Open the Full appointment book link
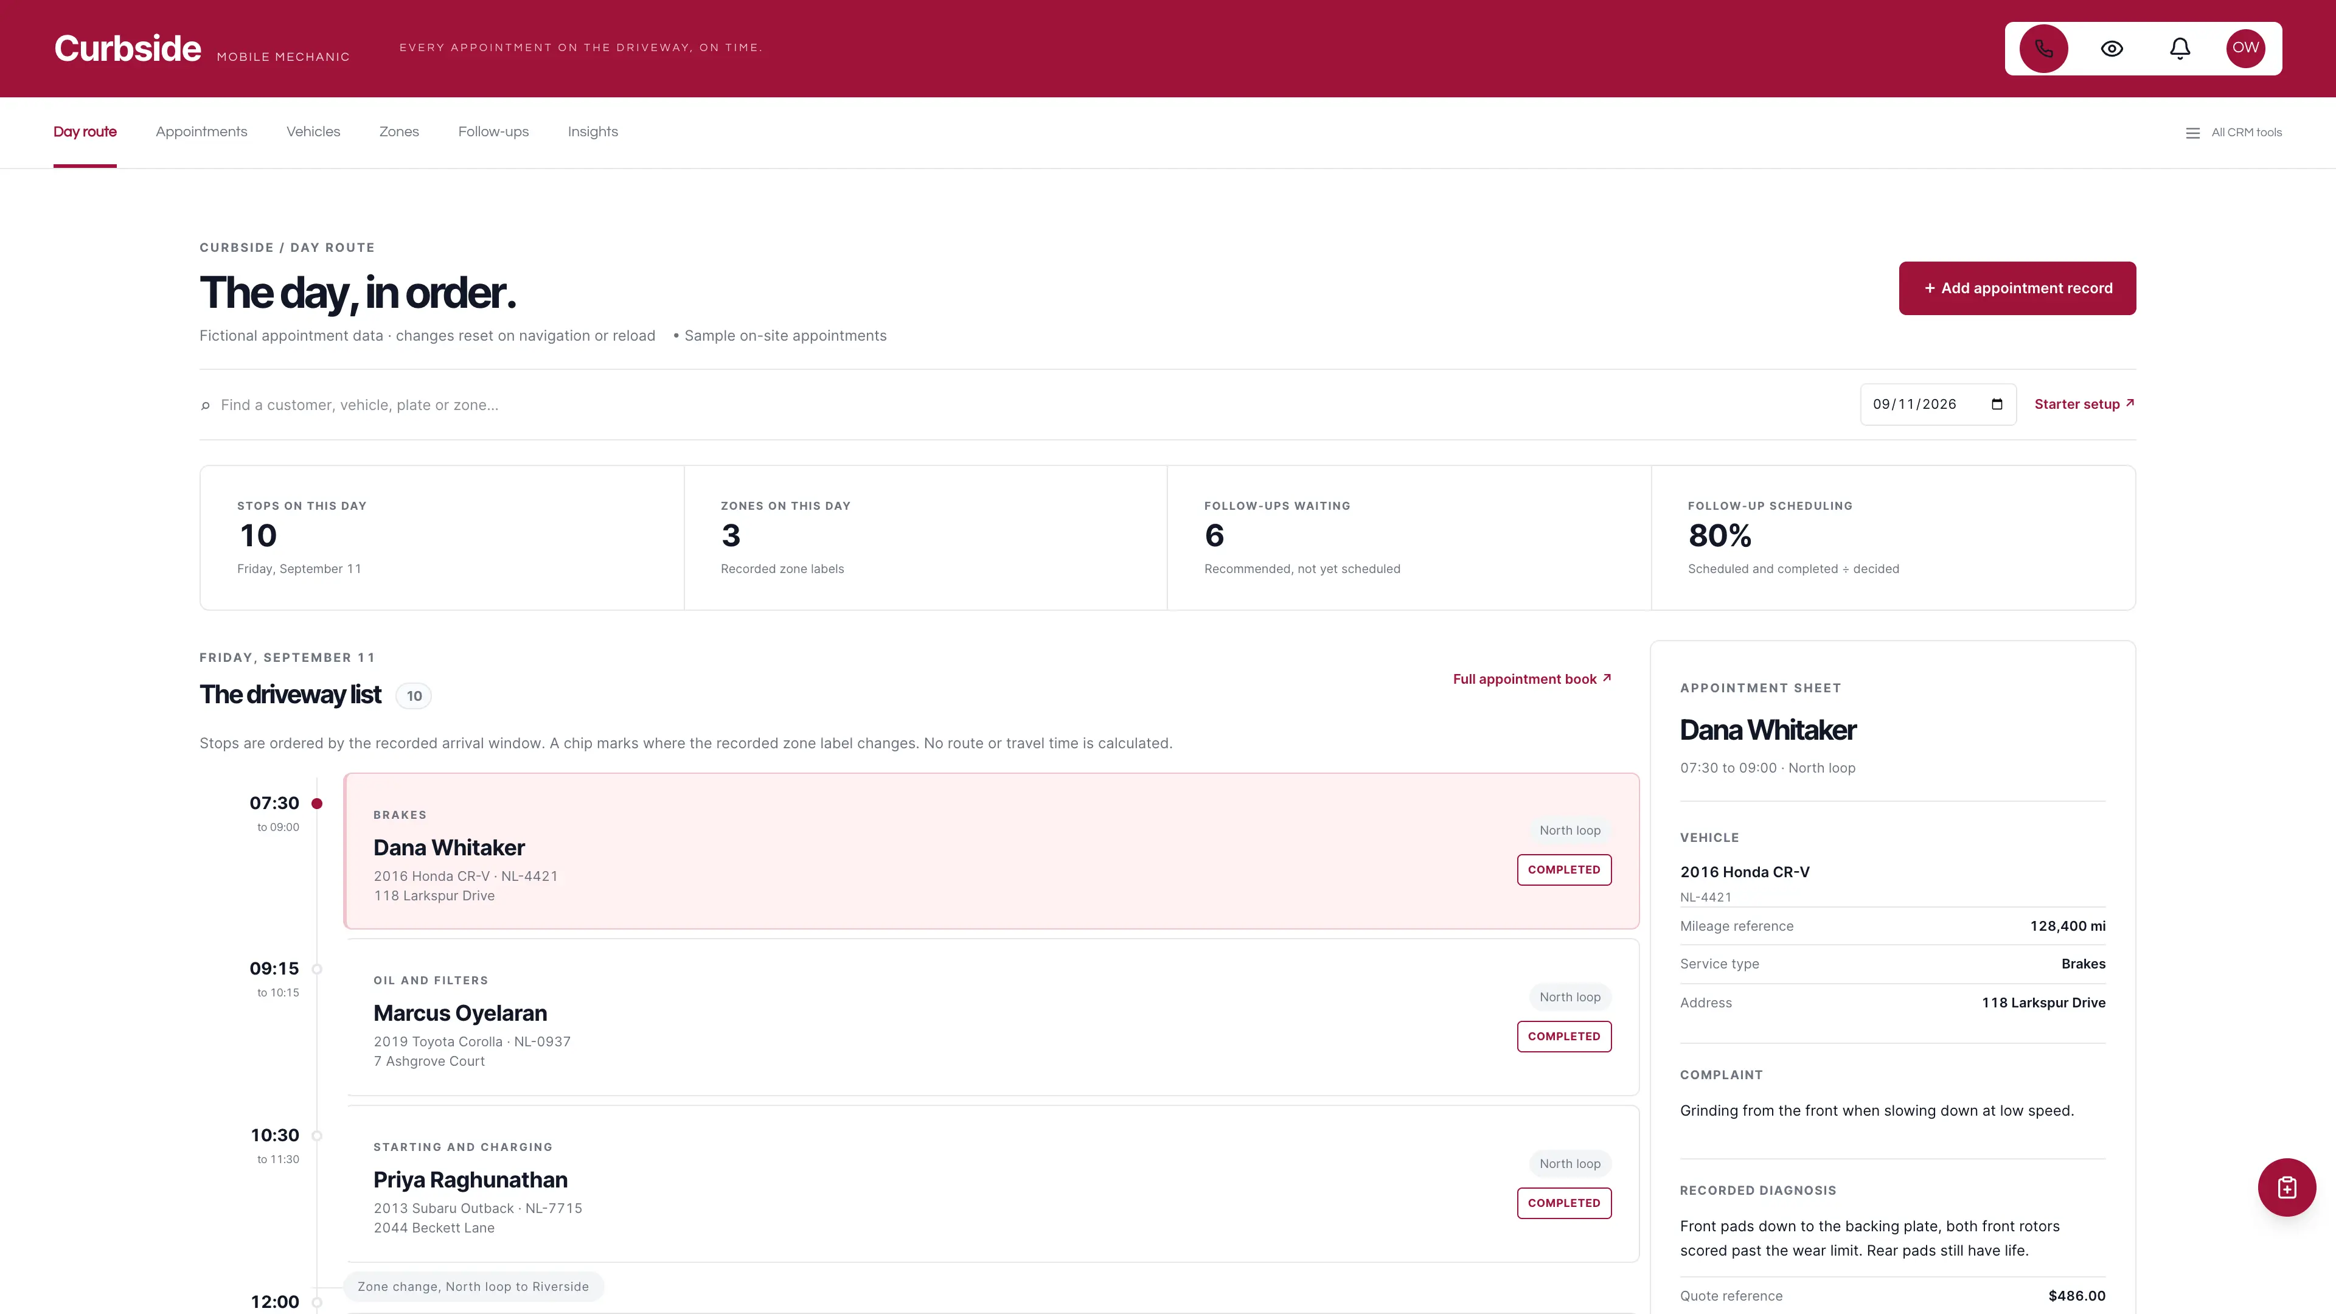Image resolution: width=2336 pixels, height=1314 pixels. click(x=1532, y=680)
